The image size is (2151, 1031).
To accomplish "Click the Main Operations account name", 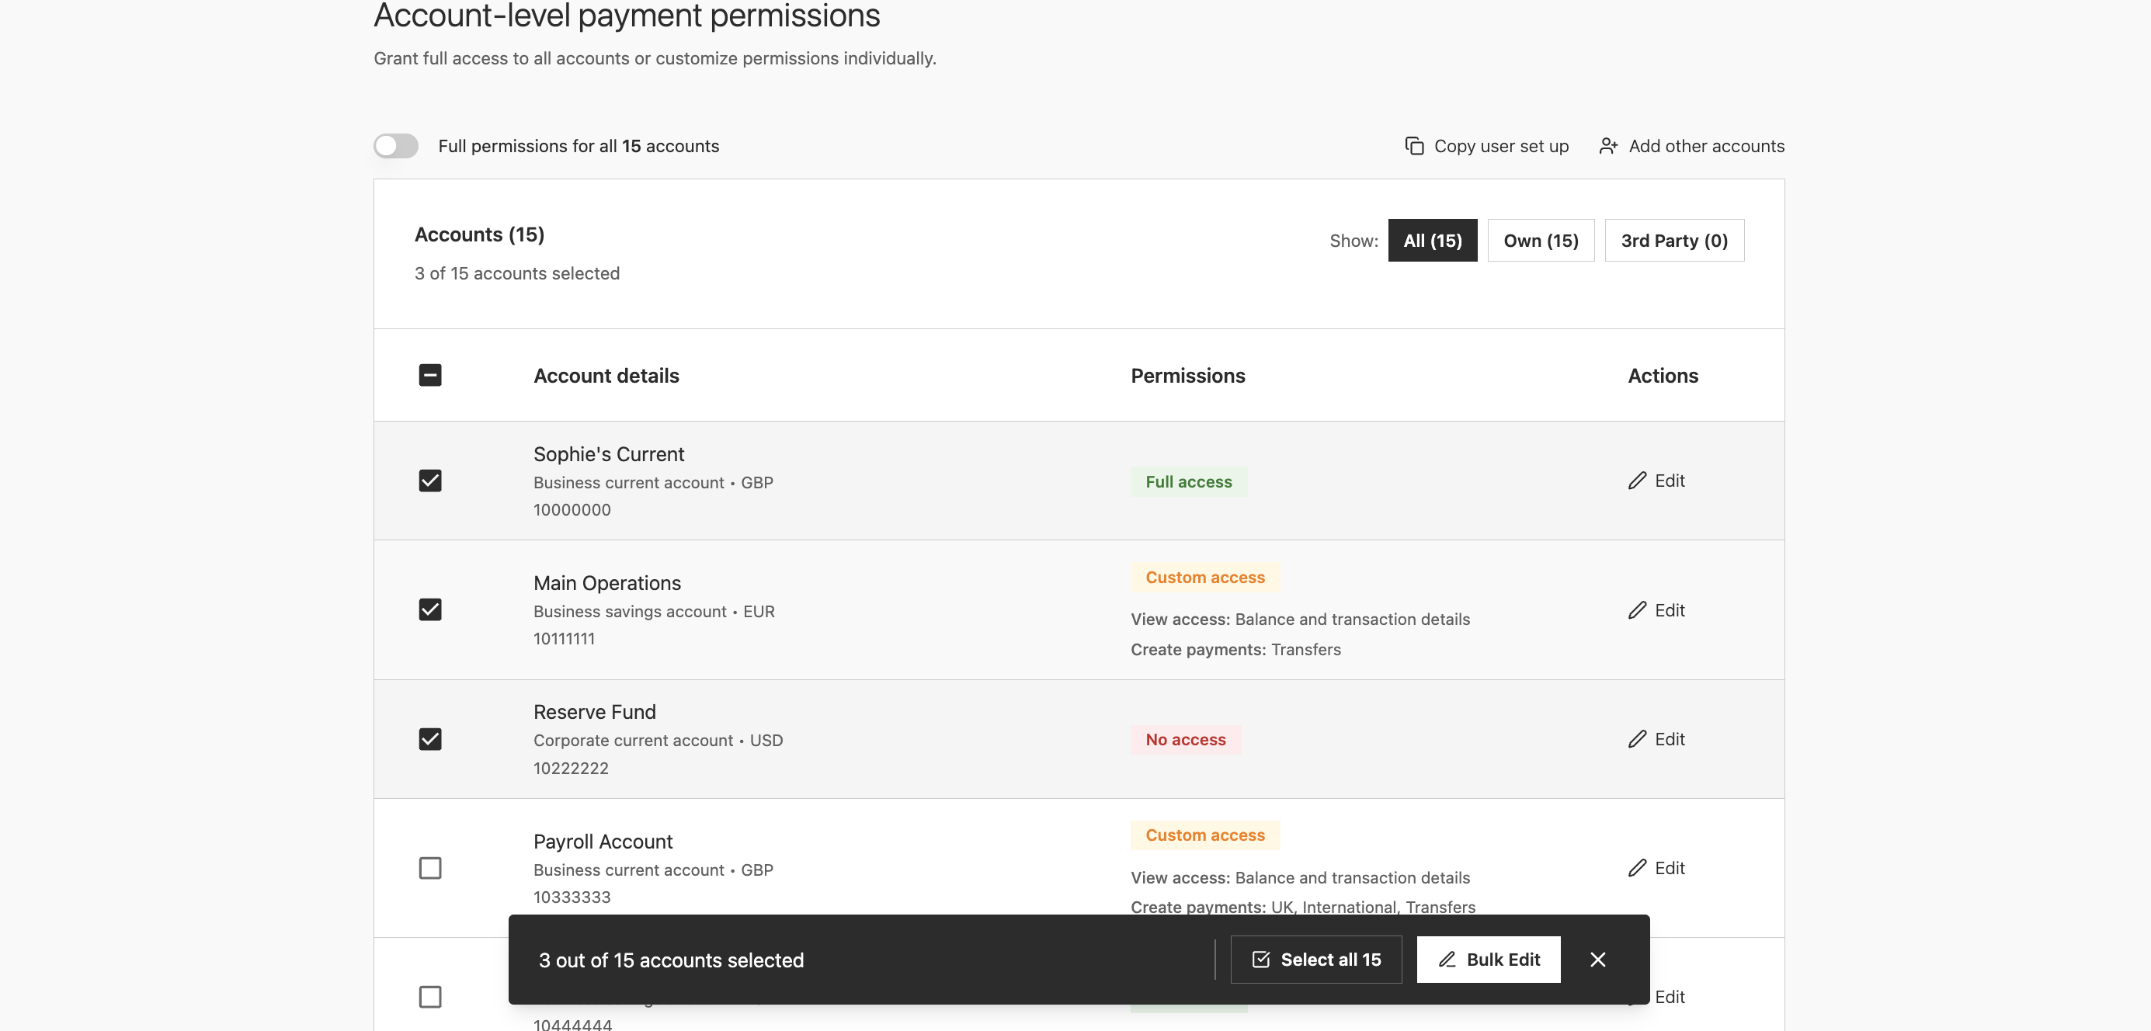I will click(x=607, y=583).
